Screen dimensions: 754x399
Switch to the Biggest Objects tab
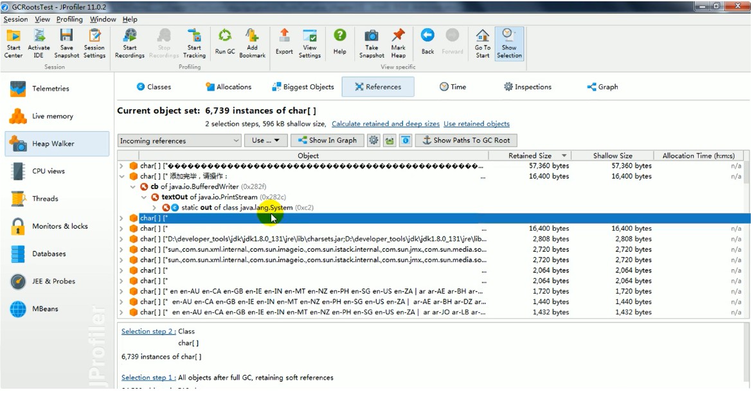(303, 87)
